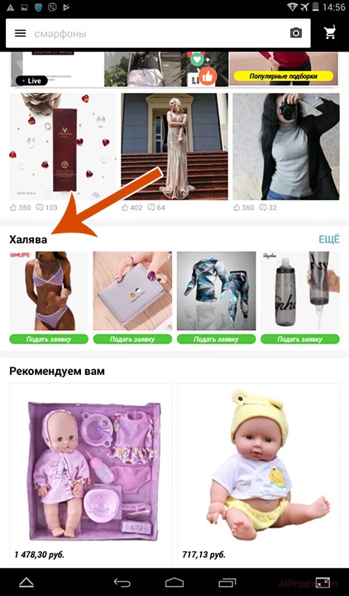Focus the search field with смарфоны

(158, 33)
